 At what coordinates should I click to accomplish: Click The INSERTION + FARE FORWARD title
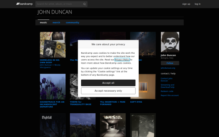click(x=112, y=103)
